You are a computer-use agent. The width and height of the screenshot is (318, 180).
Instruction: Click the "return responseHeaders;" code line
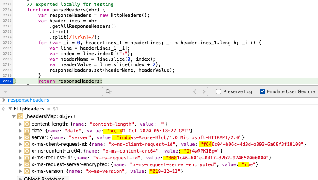coord(70,81)
